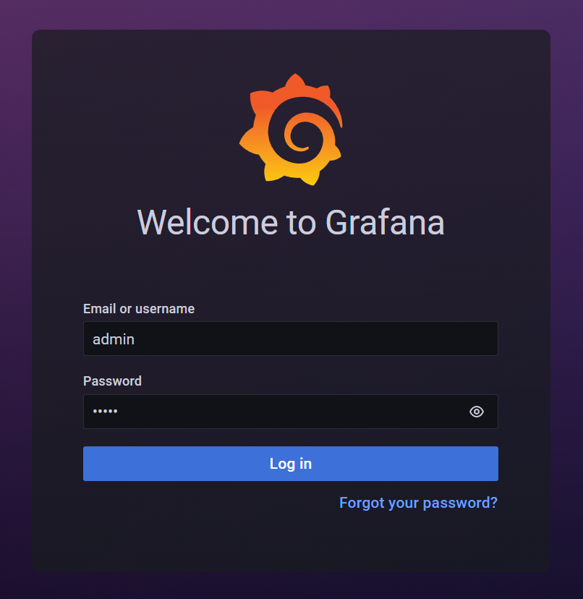
Task: Click the Log in button
Action: [x=290, y=464]
